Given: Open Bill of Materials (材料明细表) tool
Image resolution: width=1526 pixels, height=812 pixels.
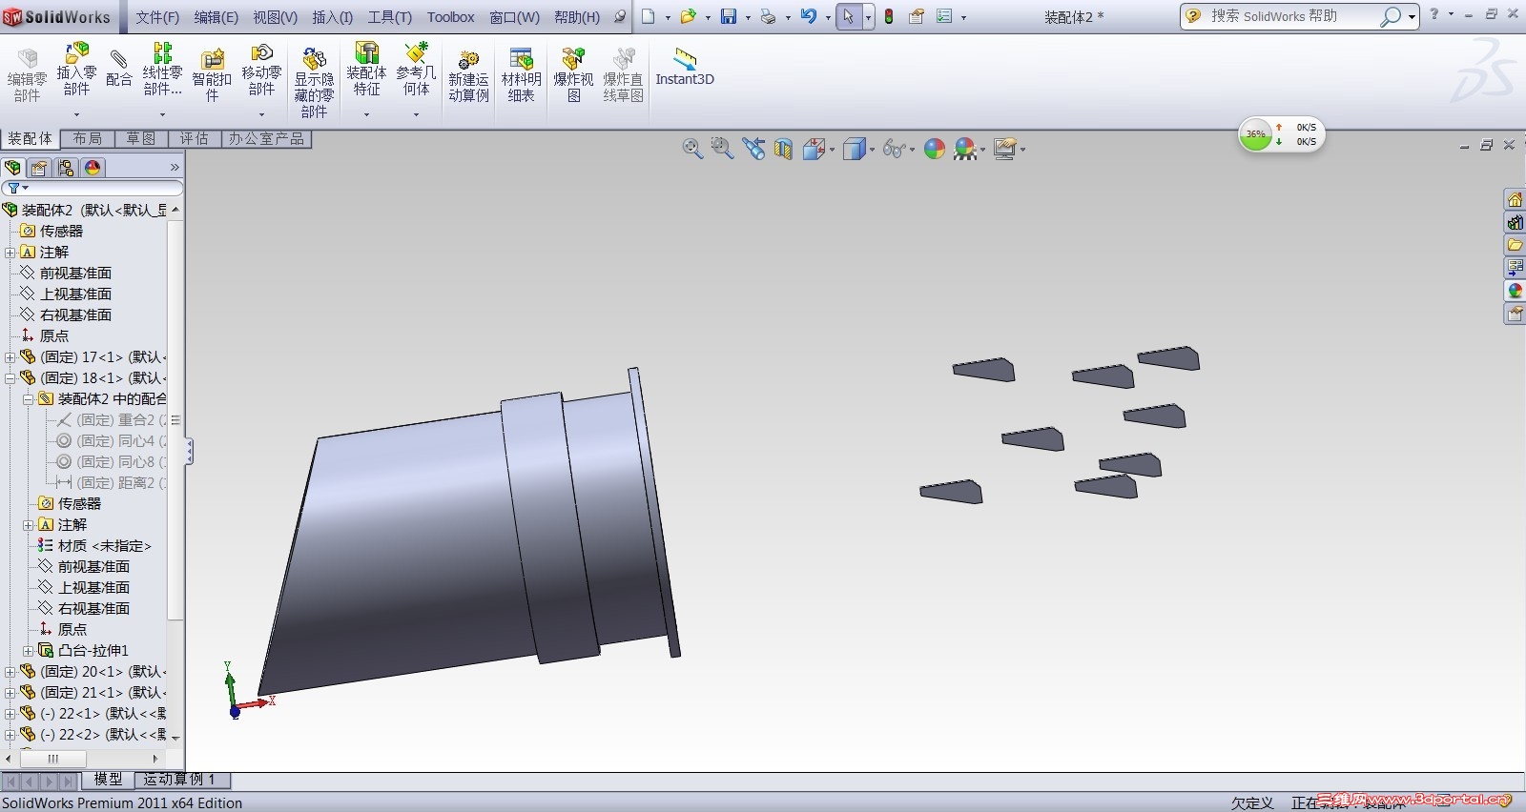Looking at the screenshot, I should point(521,74).
